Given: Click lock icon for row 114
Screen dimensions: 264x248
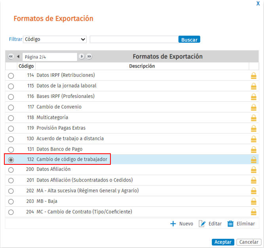Looking at the screenshot, I should [x=254, y=76].
